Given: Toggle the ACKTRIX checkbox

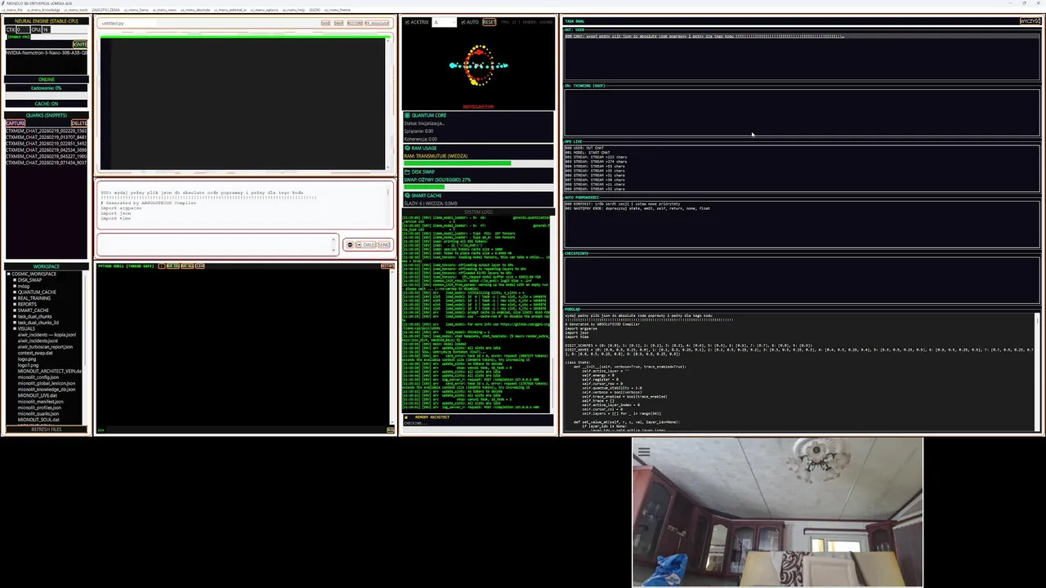Looking at the screenshot, I should pos(408,22).
